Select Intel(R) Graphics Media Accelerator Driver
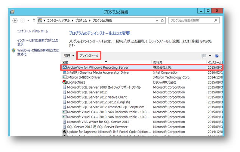240x152 pixels. tap(98, 72)
